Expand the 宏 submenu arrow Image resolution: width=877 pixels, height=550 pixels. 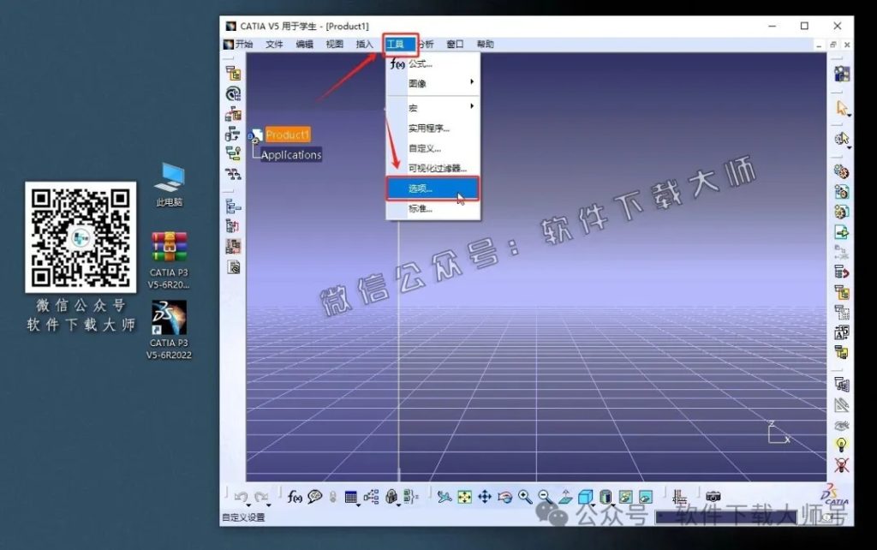pyautogui.click(x=471, y=106)
